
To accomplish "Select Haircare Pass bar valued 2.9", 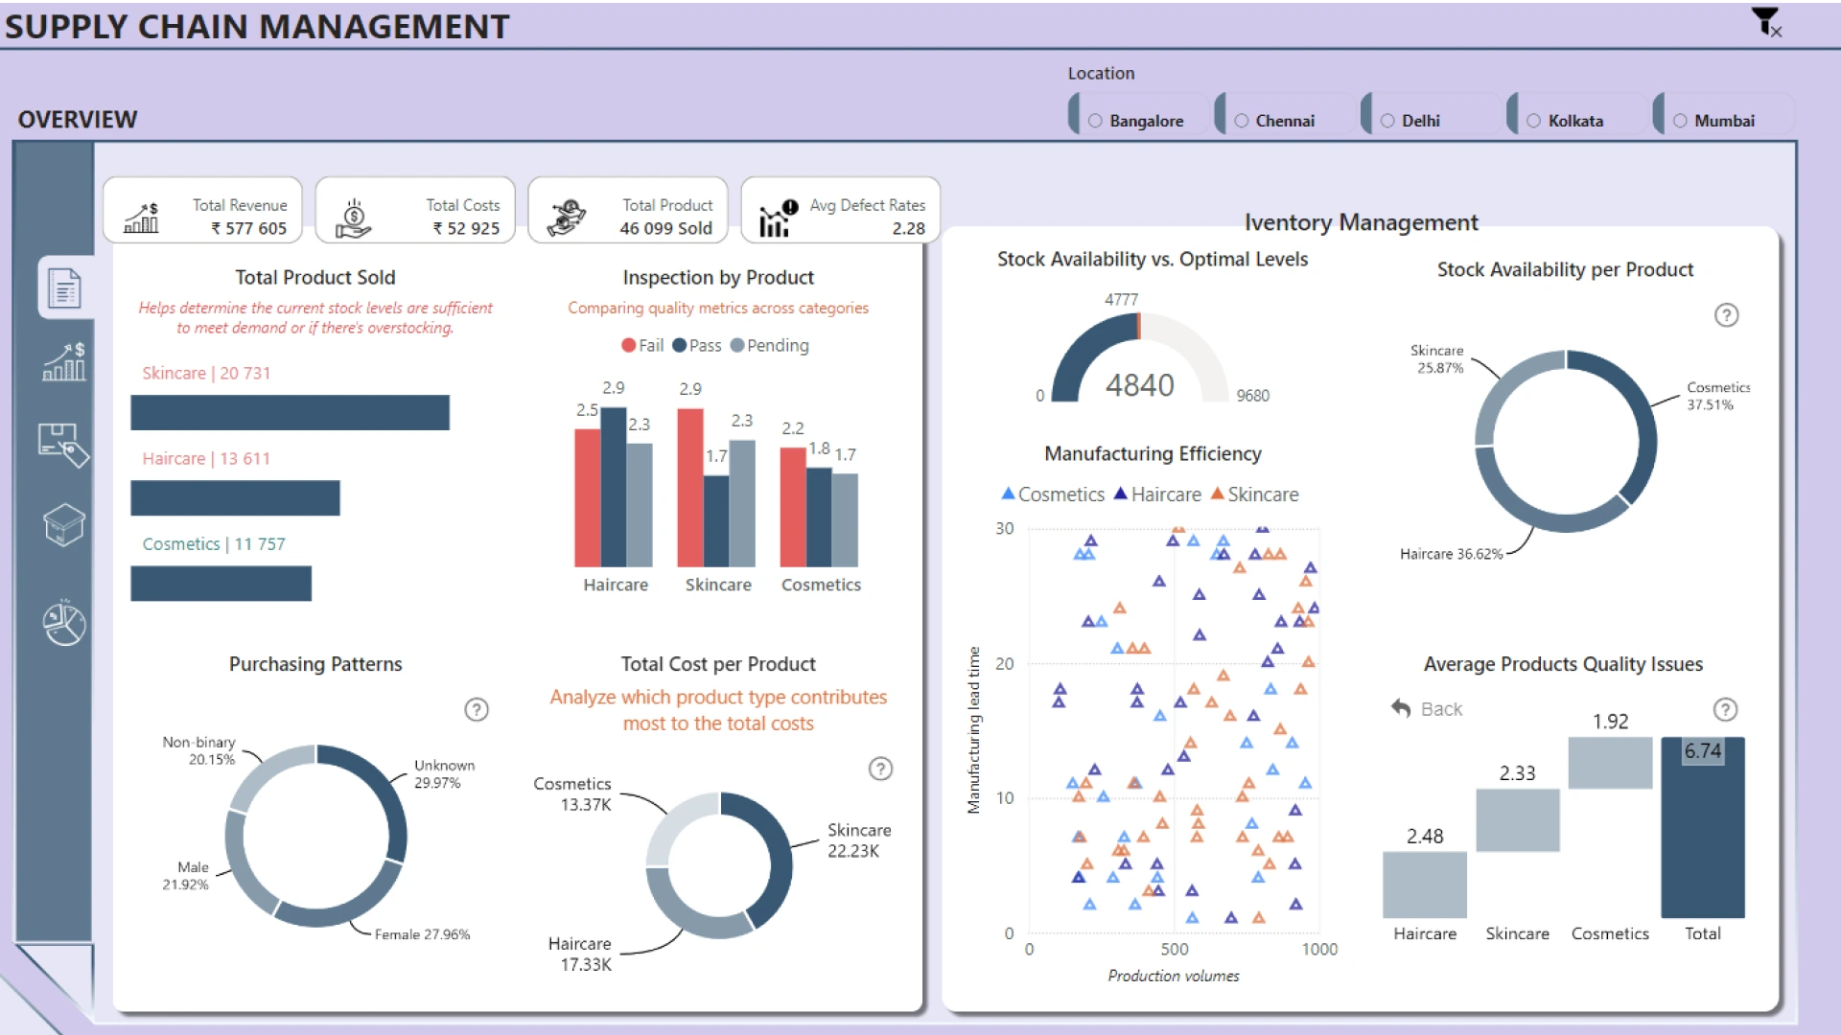I will click(613, 487).
